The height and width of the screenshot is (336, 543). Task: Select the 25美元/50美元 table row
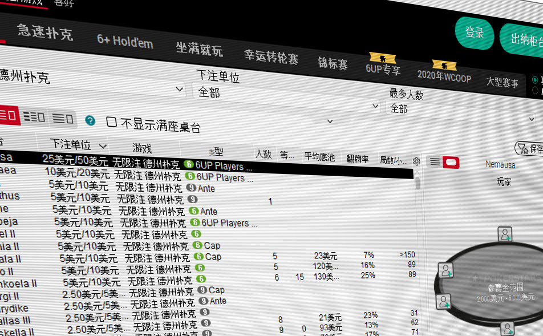(x=206, y=165)
